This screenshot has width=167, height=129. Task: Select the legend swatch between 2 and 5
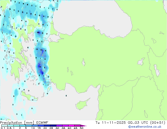(x=23, y=126)
